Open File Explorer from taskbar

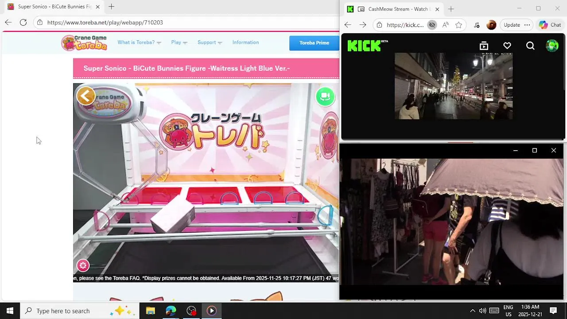151,311
